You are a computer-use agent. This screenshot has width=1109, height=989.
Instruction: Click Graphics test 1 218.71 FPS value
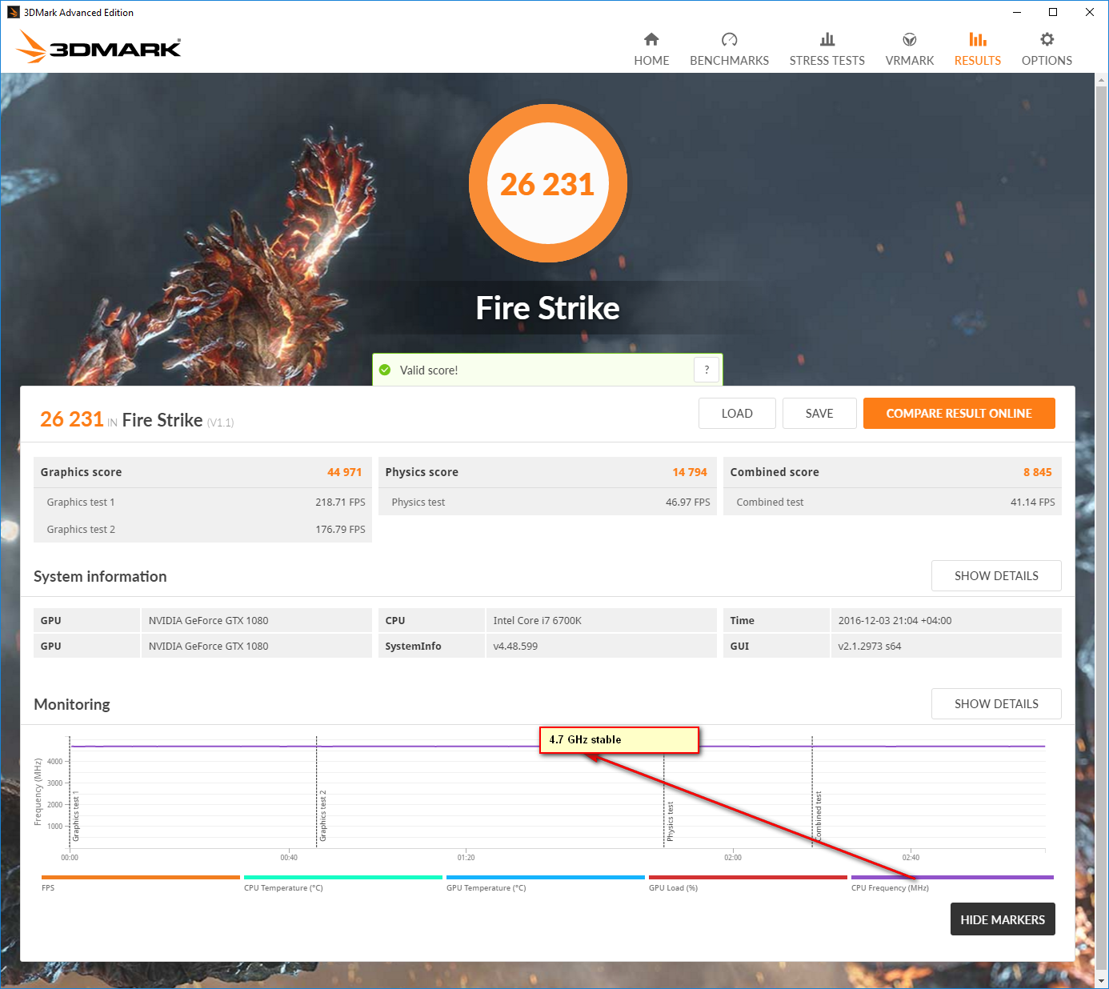click(x=340, y=503)
